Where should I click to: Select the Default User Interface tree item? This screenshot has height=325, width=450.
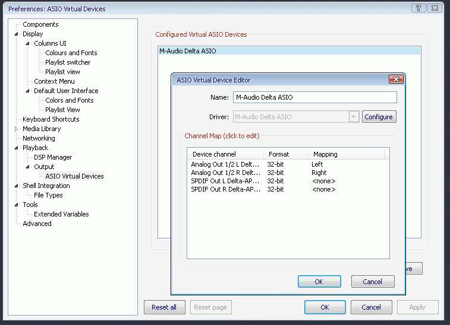tap(66, 91)
